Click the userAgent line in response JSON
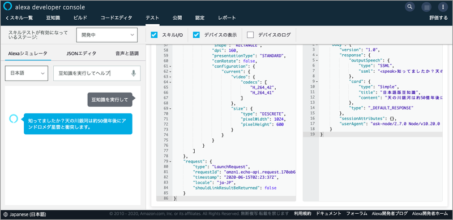 coord(390,124)
